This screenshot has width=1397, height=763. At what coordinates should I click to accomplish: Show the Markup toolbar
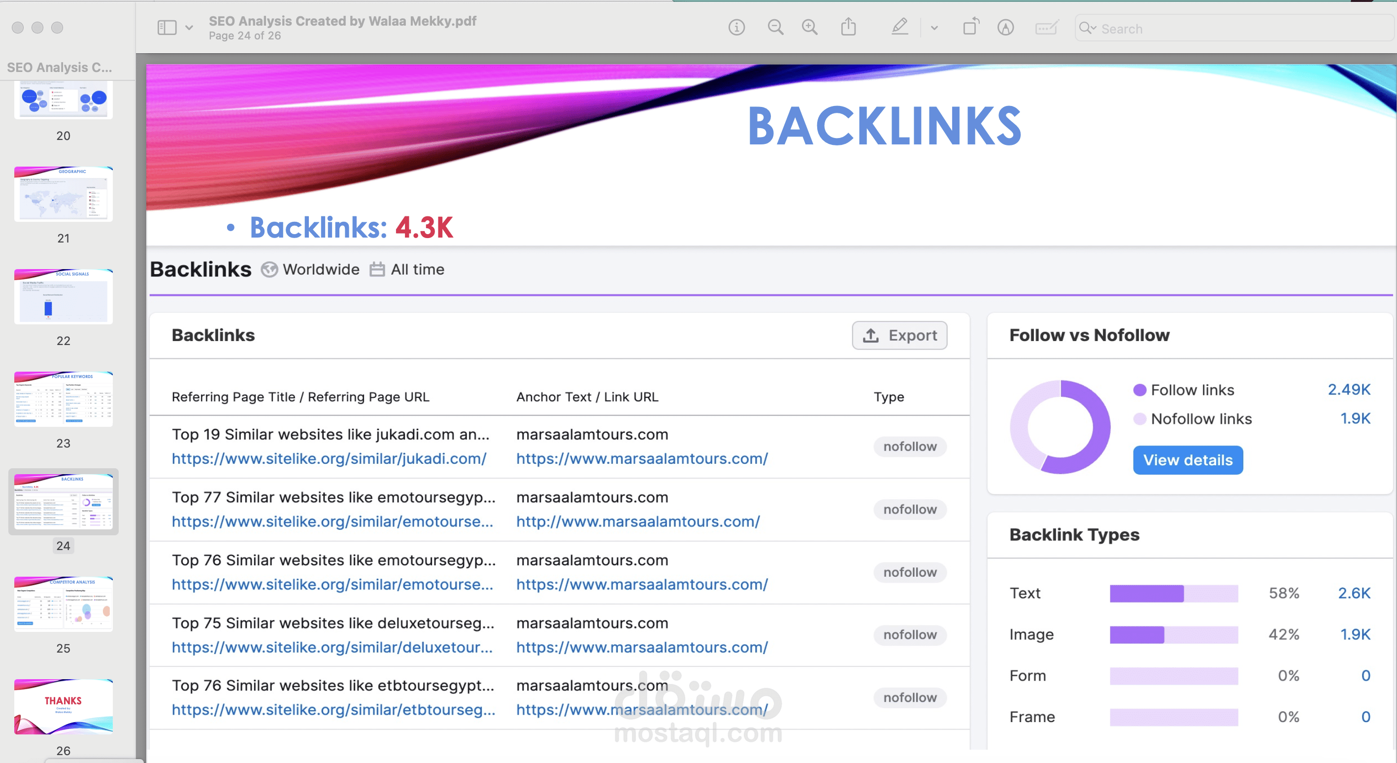pos(1005,27)
